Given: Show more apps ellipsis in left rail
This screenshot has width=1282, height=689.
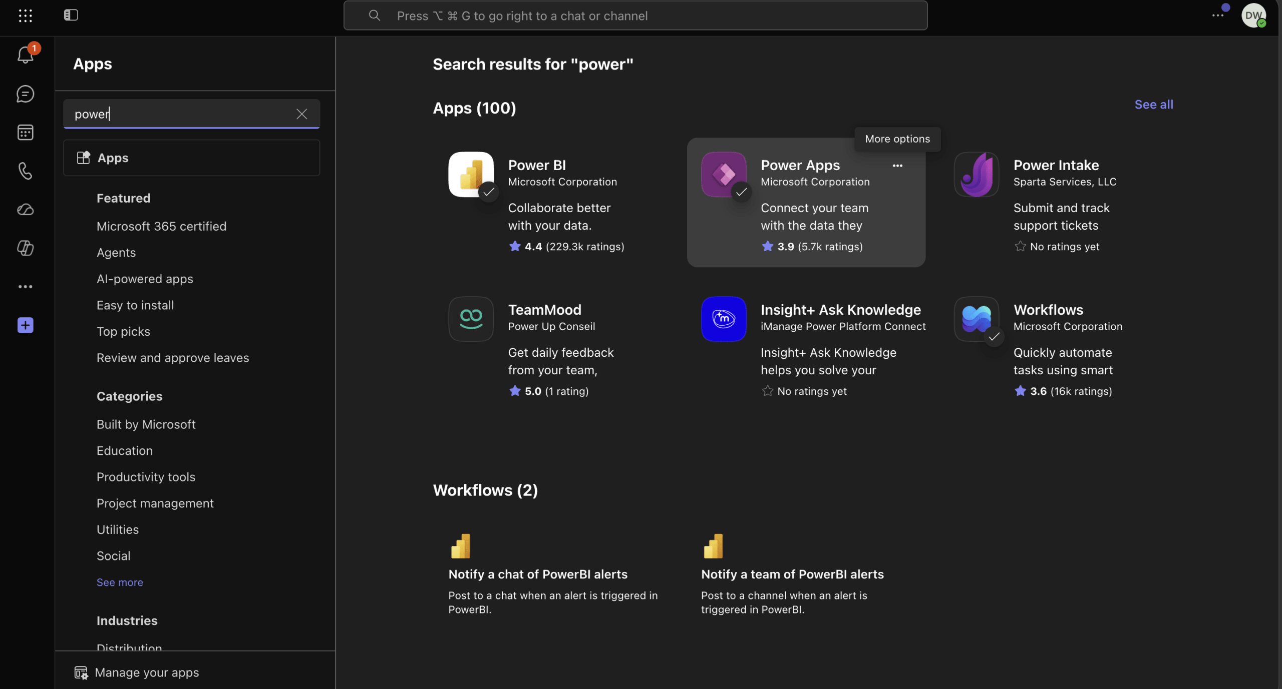Looking at the screenshot, I should (26, 286).
